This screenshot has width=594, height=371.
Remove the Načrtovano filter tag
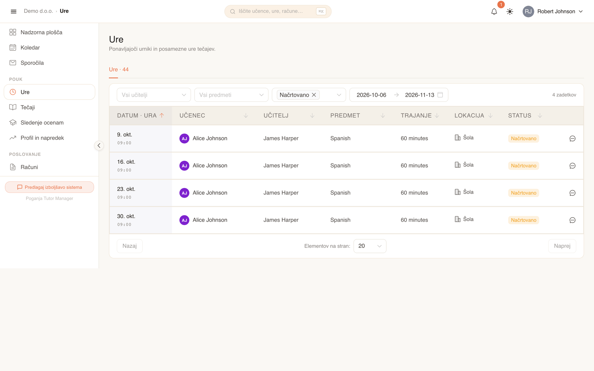[314, 95]
